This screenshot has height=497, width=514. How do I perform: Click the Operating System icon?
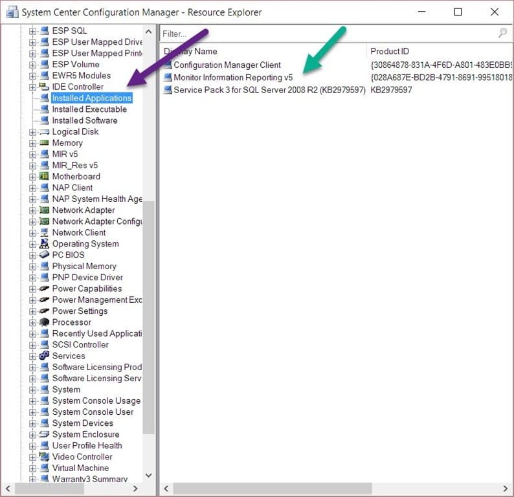pos(44,243)
